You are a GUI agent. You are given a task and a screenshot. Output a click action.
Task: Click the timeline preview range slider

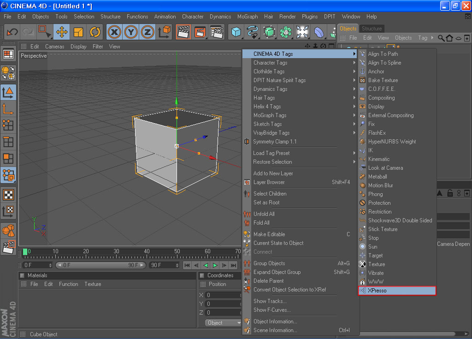tap(101, 265)
